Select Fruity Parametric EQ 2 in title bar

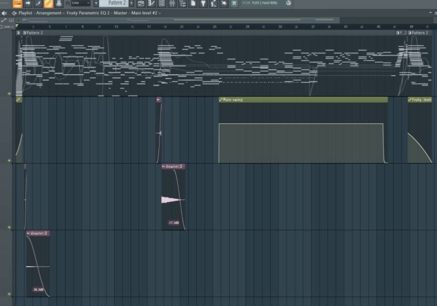click(x=87, y=13)
